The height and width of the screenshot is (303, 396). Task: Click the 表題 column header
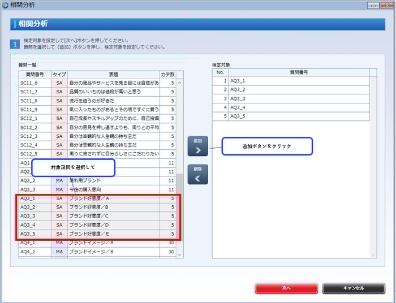(113, 74)
